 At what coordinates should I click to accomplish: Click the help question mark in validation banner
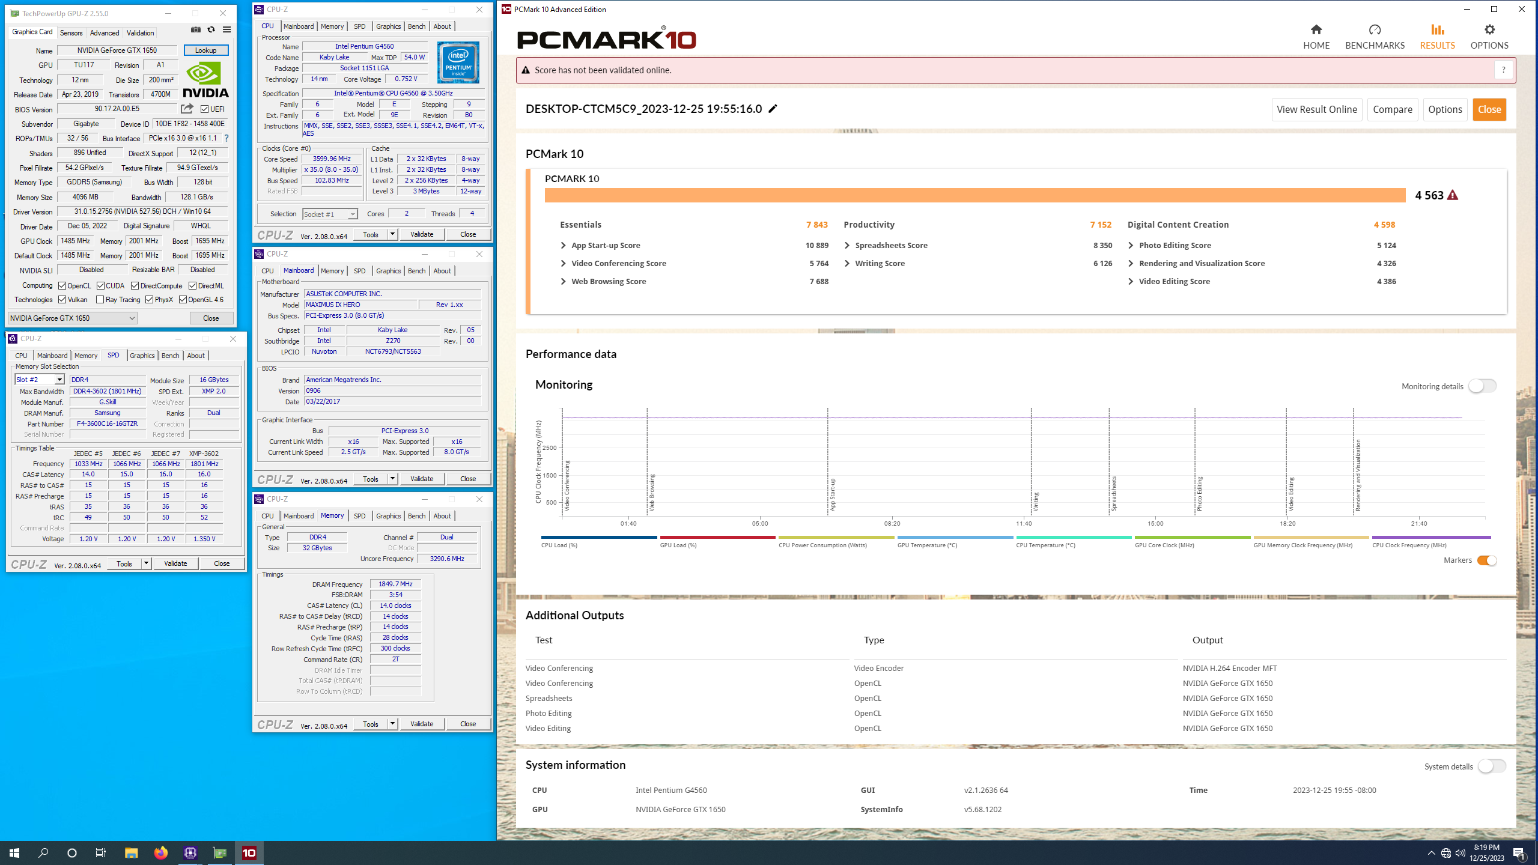[x=1503, y=70]
